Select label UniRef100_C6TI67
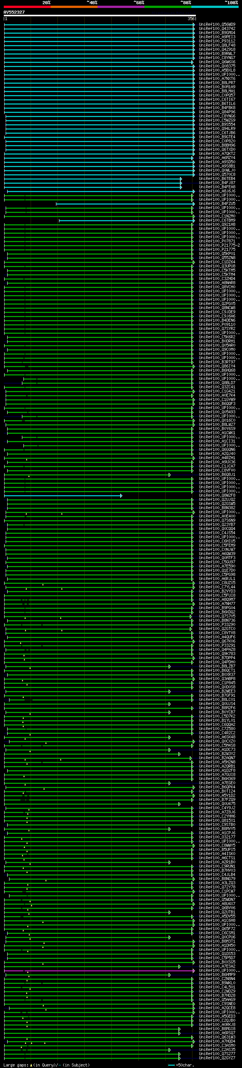Image resolution: width=242 pixels, height=1068 pixels. click(x=217, y=100)
